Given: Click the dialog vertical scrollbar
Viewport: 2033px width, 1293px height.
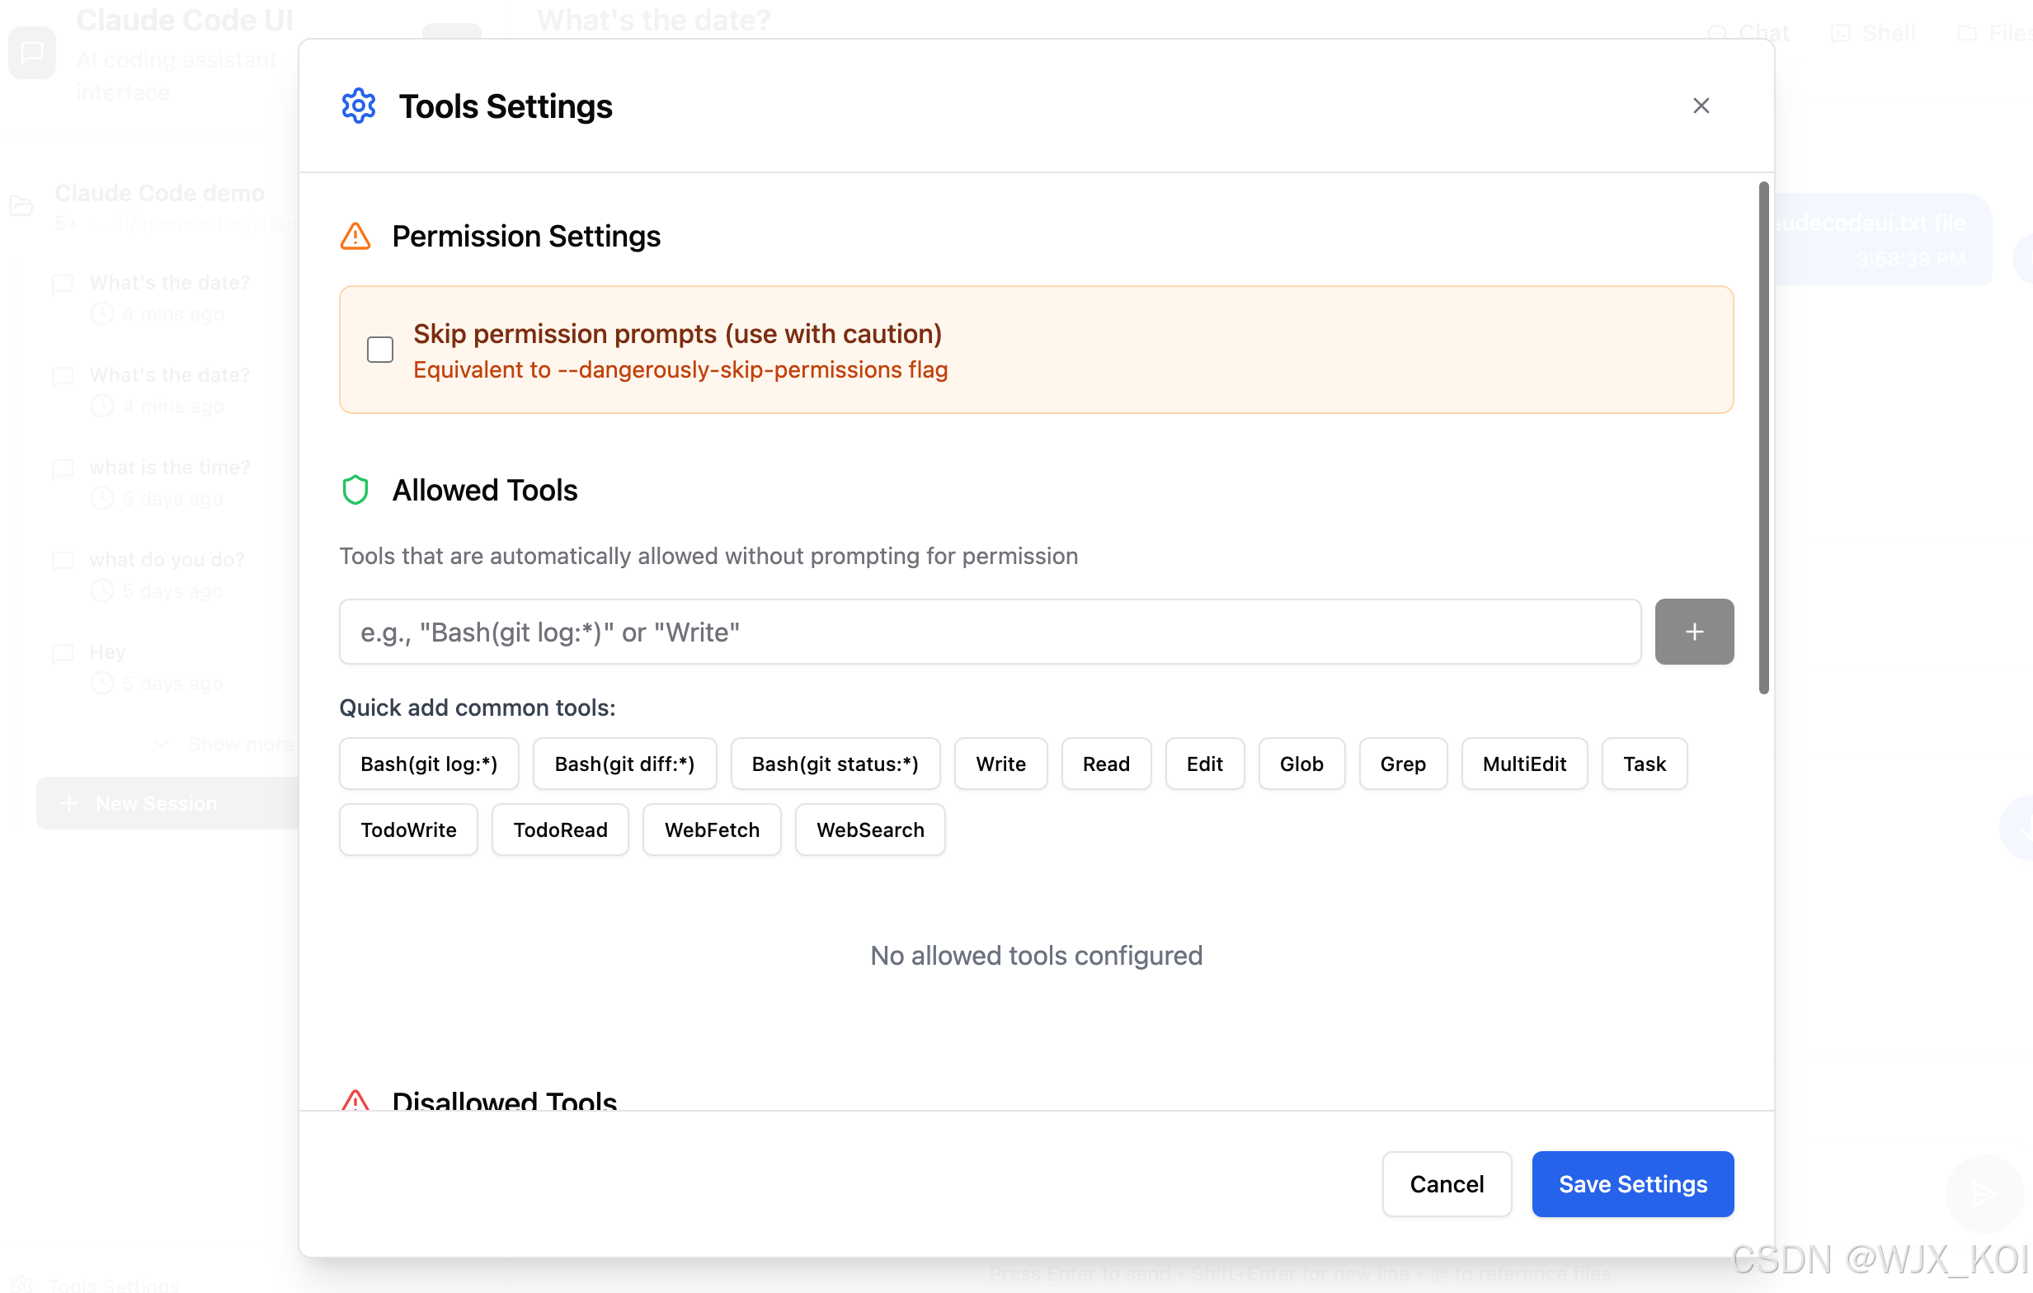Looking at the screenshot, I should click(1762, 439).
